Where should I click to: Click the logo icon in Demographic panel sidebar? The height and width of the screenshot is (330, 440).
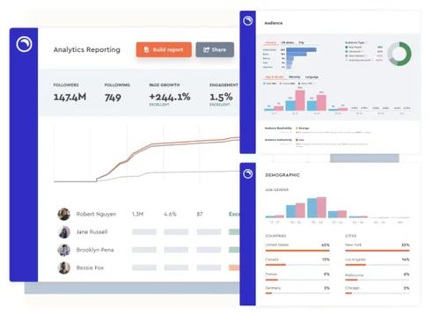click(247, 173)
